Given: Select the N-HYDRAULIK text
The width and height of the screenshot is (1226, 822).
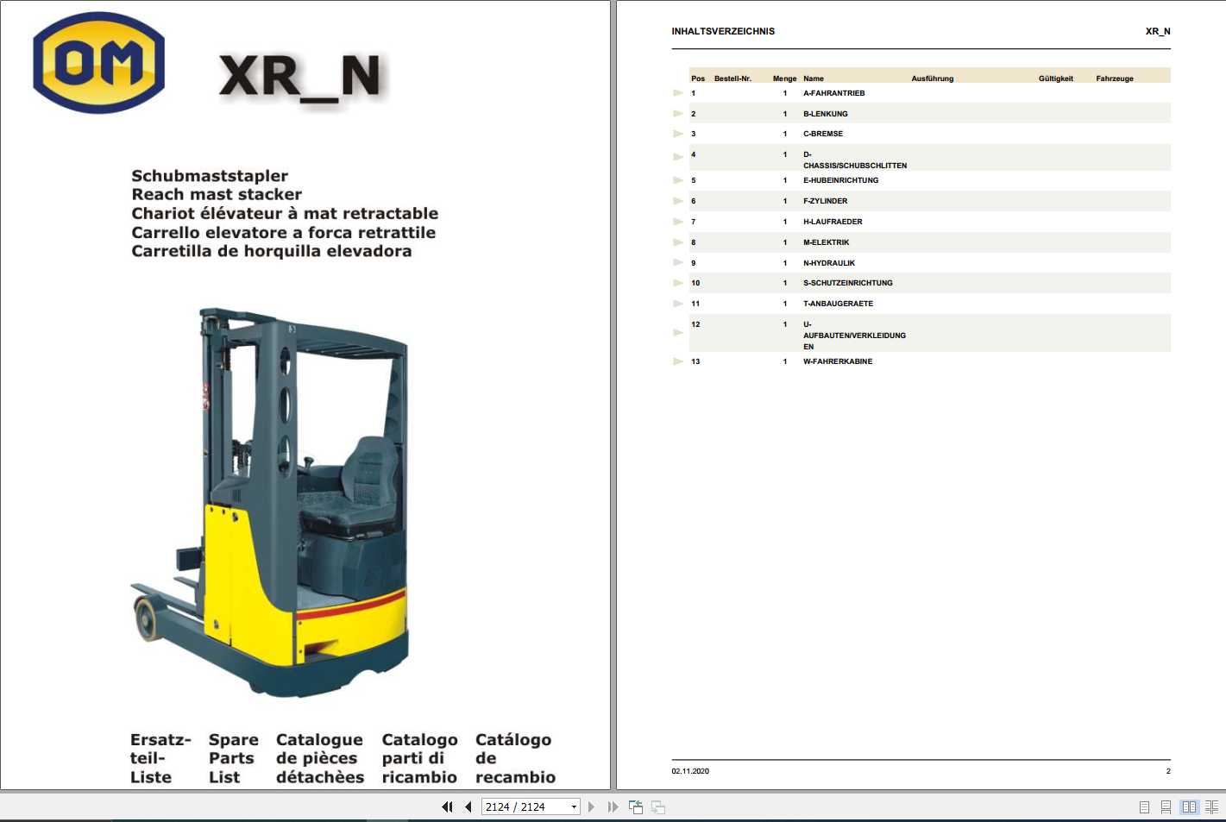Looking at the screenshot, I should click(829, 263).
